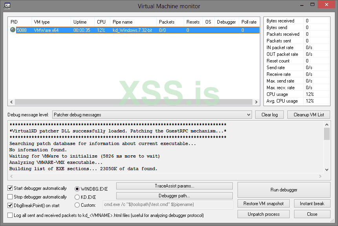
Task: Click the Bytes received statistic row
Action: click(297, 21)
